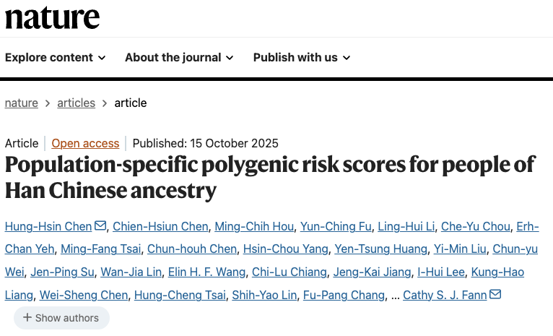Click author Hsin-Chou Yang

(x=286, y=249)
